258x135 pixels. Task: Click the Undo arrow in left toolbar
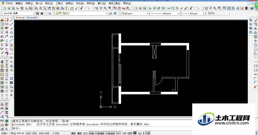tap(82, 8)
